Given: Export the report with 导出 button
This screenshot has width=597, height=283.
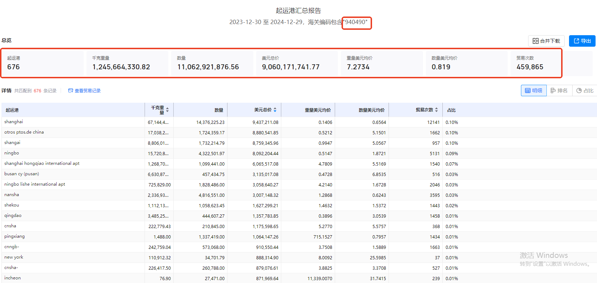Looking at the screenshot, I should [x=582, y=41].
